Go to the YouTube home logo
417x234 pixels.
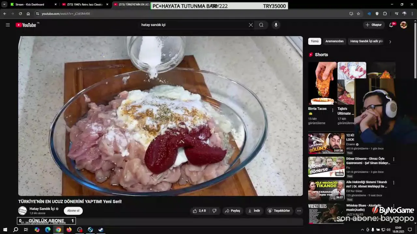pyautogui.click(x=26, y=25)
